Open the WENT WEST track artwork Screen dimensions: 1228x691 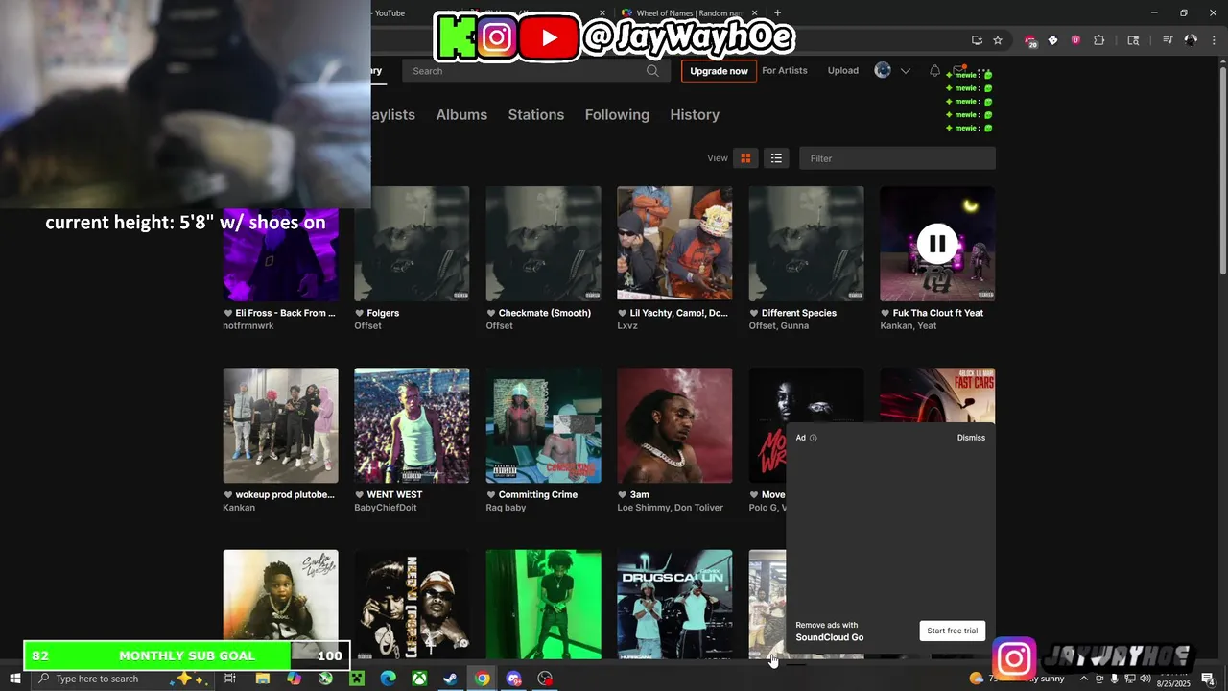(x=412, y=425)
